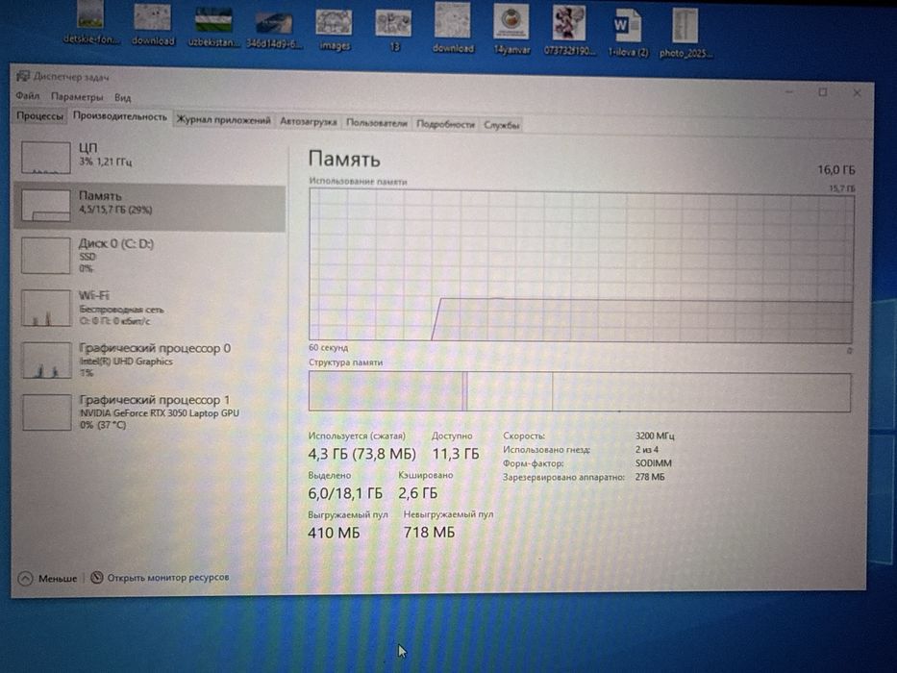
Task: Switch to Журнал приложений tab
Action: [223, 120]
